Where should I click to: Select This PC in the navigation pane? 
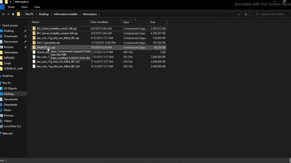[6, 83]
